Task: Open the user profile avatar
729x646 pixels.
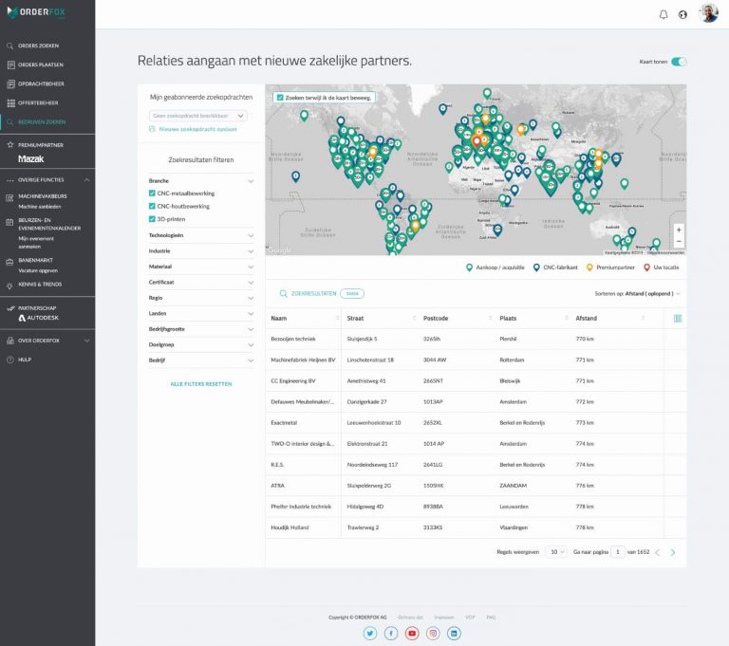Action: (709, 13)
